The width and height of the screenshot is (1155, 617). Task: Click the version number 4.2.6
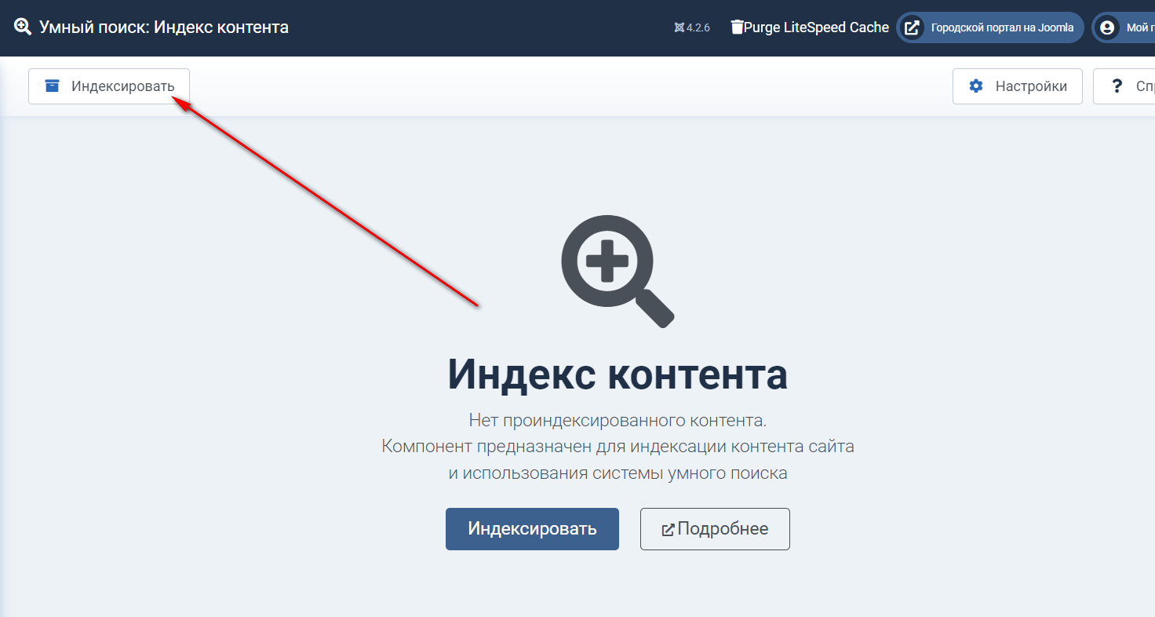698,27
